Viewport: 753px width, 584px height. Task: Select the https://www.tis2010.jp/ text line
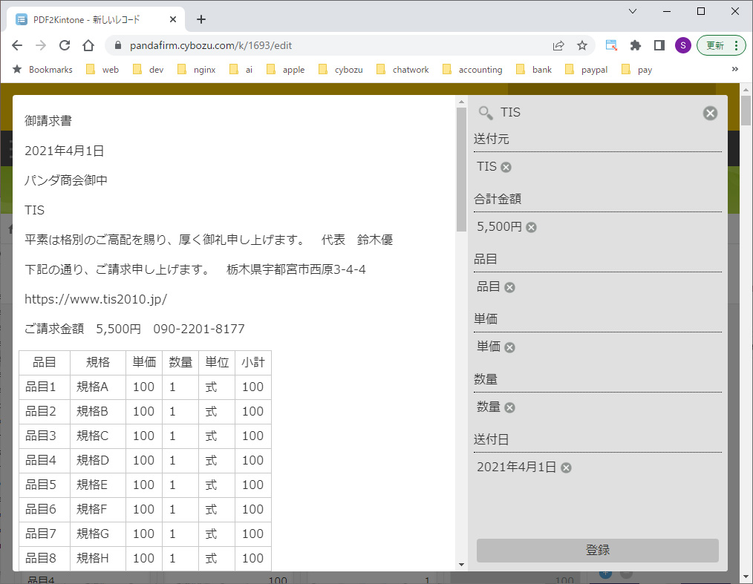point(96,299)
